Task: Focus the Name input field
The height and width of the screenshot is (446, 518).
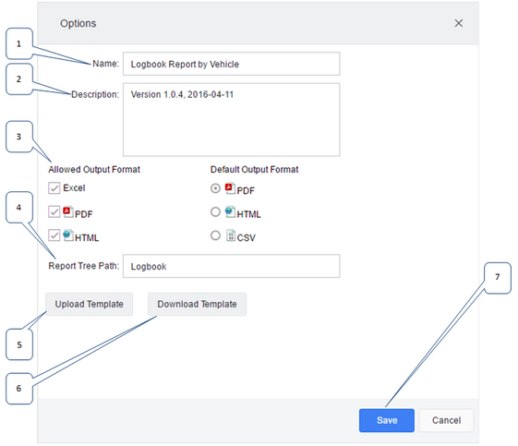Action: click(x=231, y=64)
